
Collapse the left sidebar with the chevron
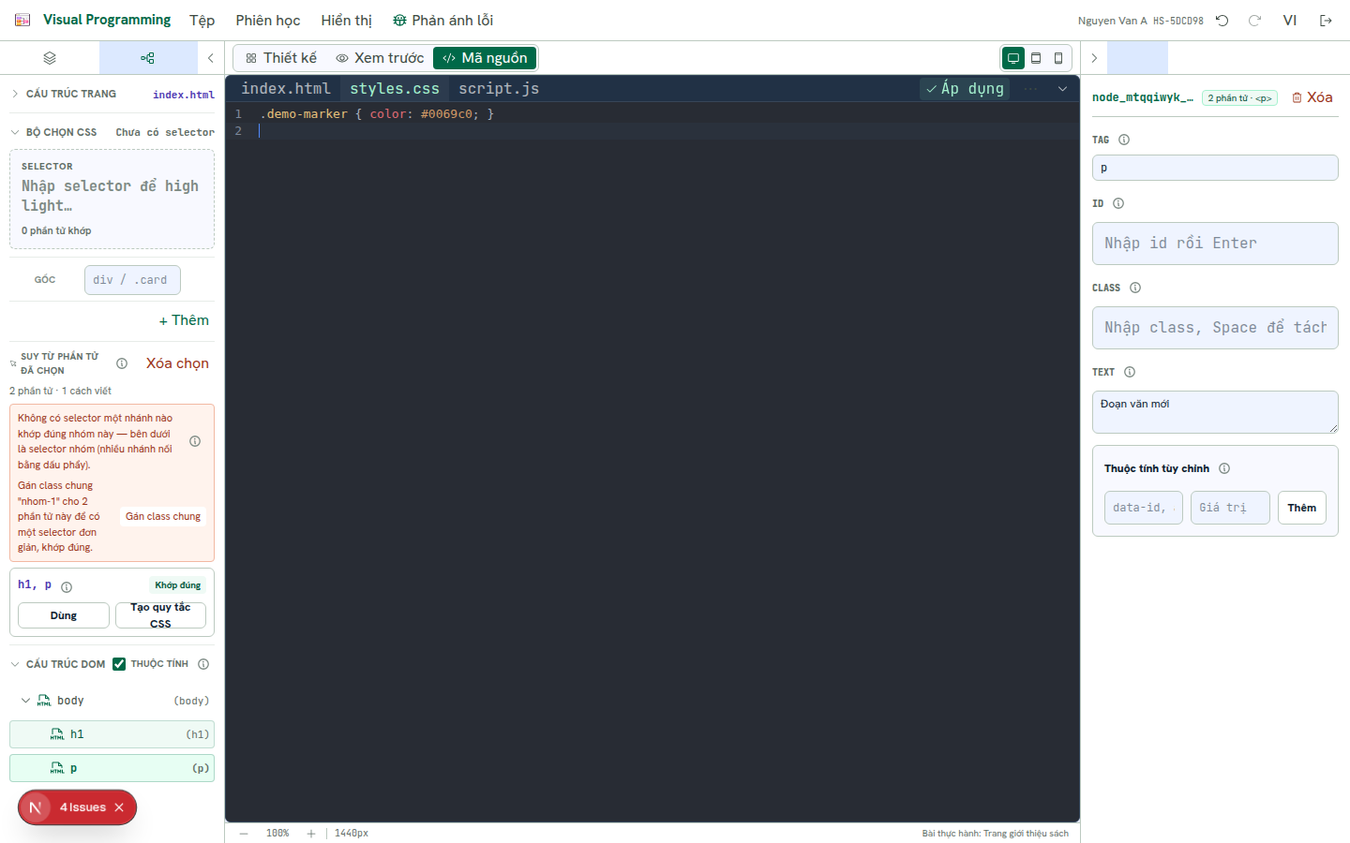(211, 58)
